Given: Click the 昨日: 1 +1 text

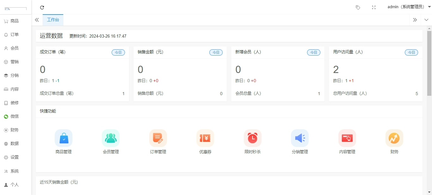Looking at the screenshot, I should point(343,81).
